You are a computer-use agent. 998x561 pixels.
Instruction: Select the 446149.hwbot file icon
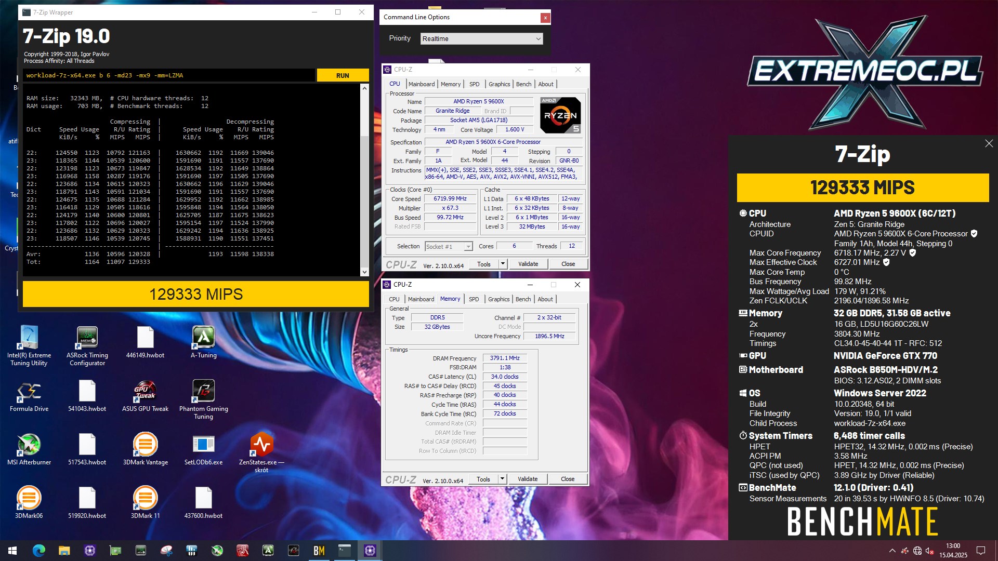point(146,342)
